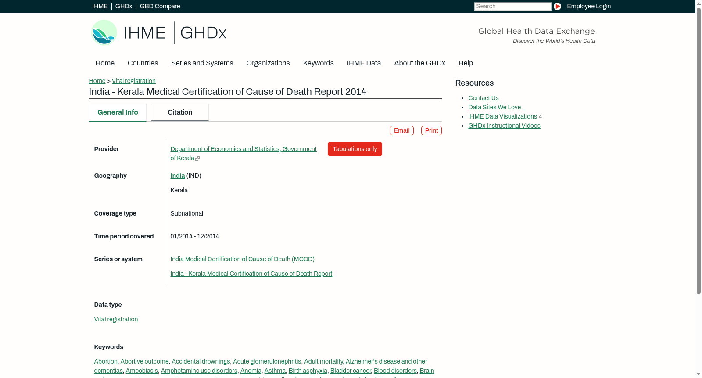This screenshot has height=378, width=702.
Task: Switch to the Citation tab
Action: 180,112
